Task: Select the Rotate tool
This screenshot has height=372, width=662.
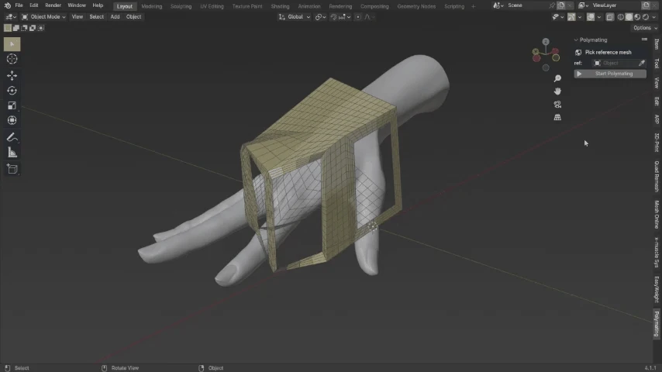Action: (12, 91)
